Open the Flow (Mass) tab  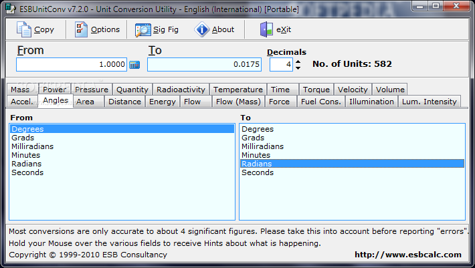tap(238, 102)
